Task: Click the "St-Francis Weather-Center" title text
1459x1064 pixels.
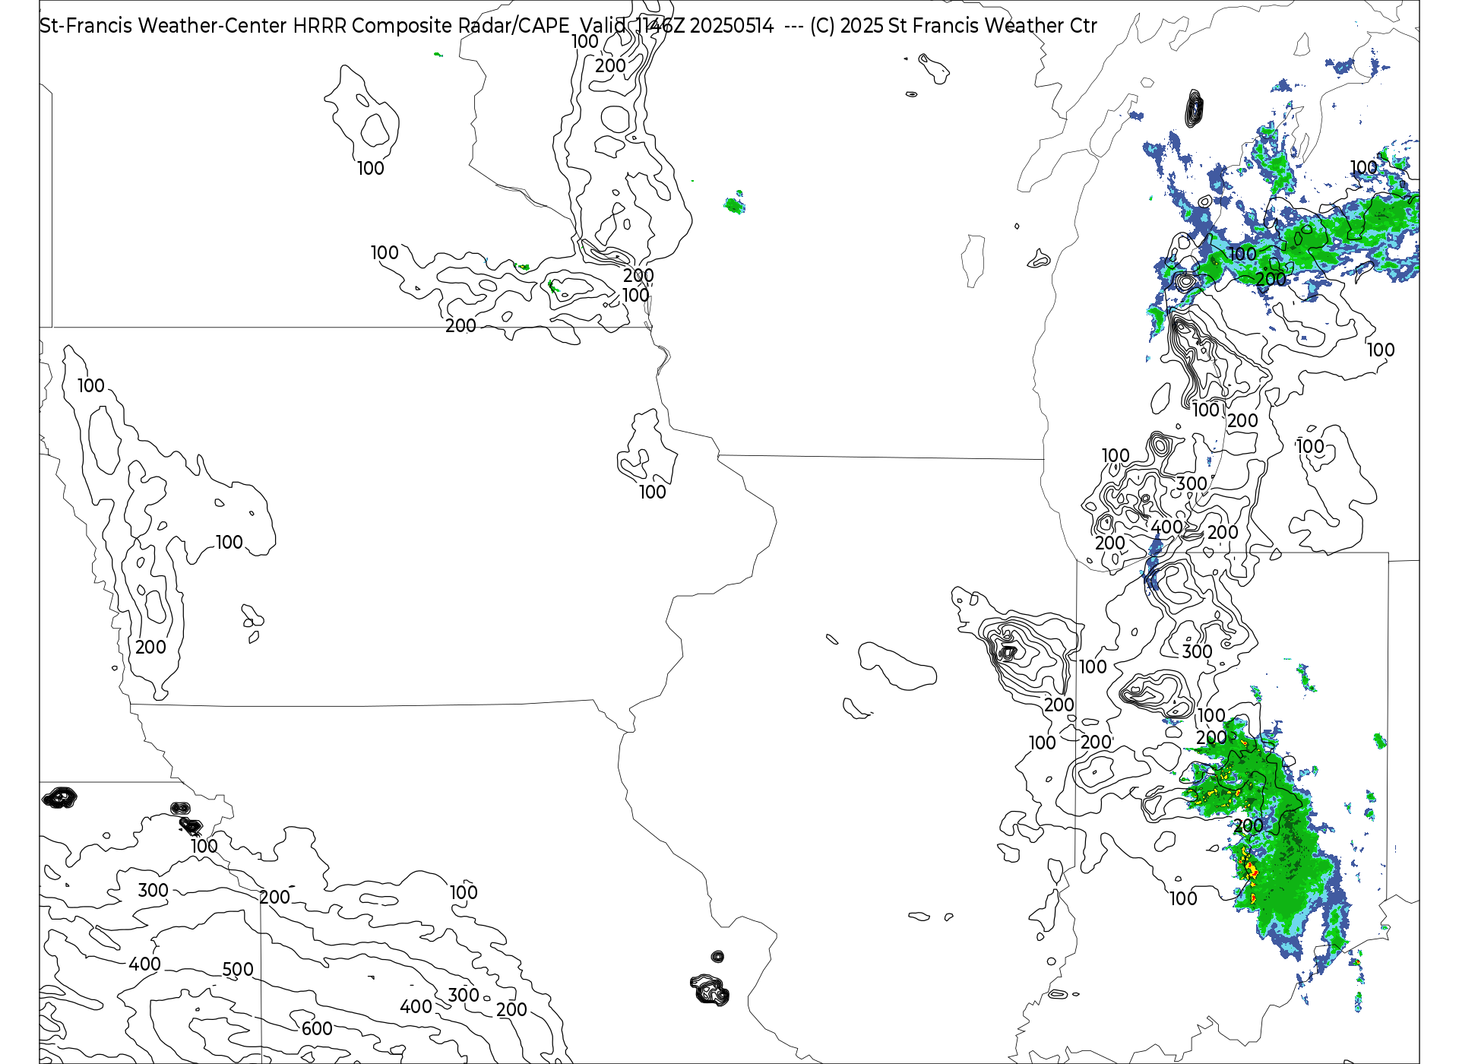Action: coord(163,26)
